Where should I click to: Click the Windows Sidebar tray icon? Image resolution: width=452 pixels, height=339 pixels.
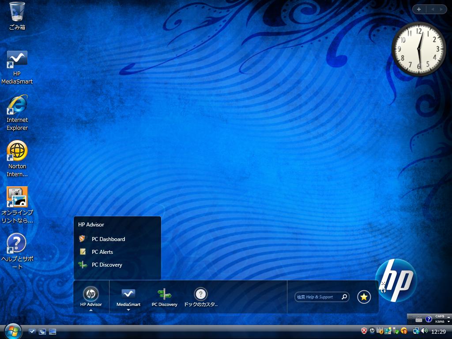click(x=388, y=331)
